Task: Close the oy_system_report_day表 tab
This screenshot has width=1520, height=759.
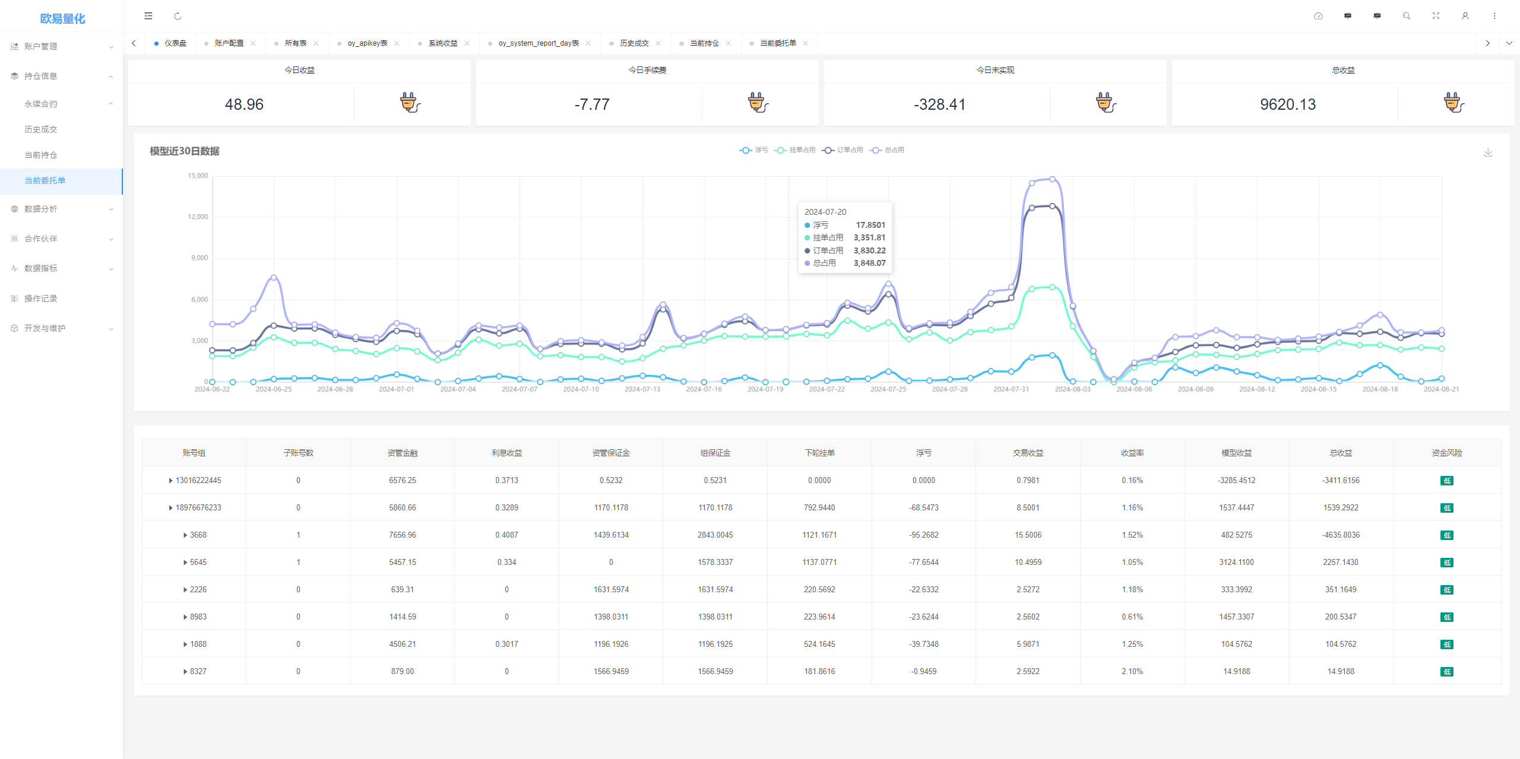Action: [x=588, y=43]
